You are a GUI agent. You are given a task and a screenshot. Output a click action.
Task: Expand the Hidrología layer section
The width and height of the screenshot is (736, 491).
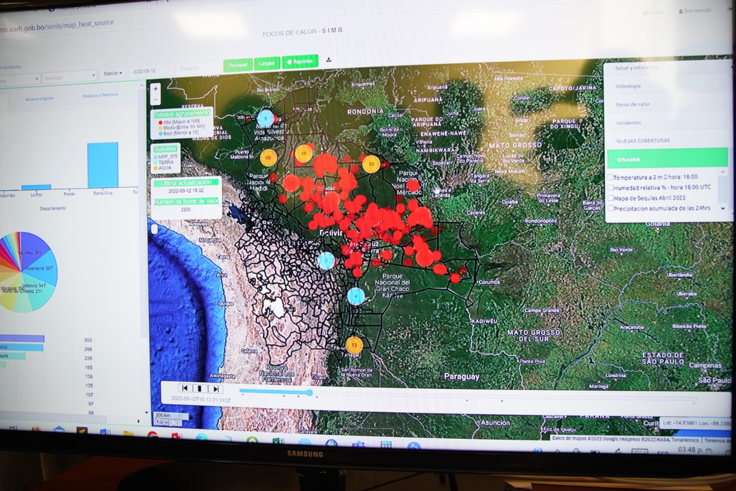(x=628, y=86)
